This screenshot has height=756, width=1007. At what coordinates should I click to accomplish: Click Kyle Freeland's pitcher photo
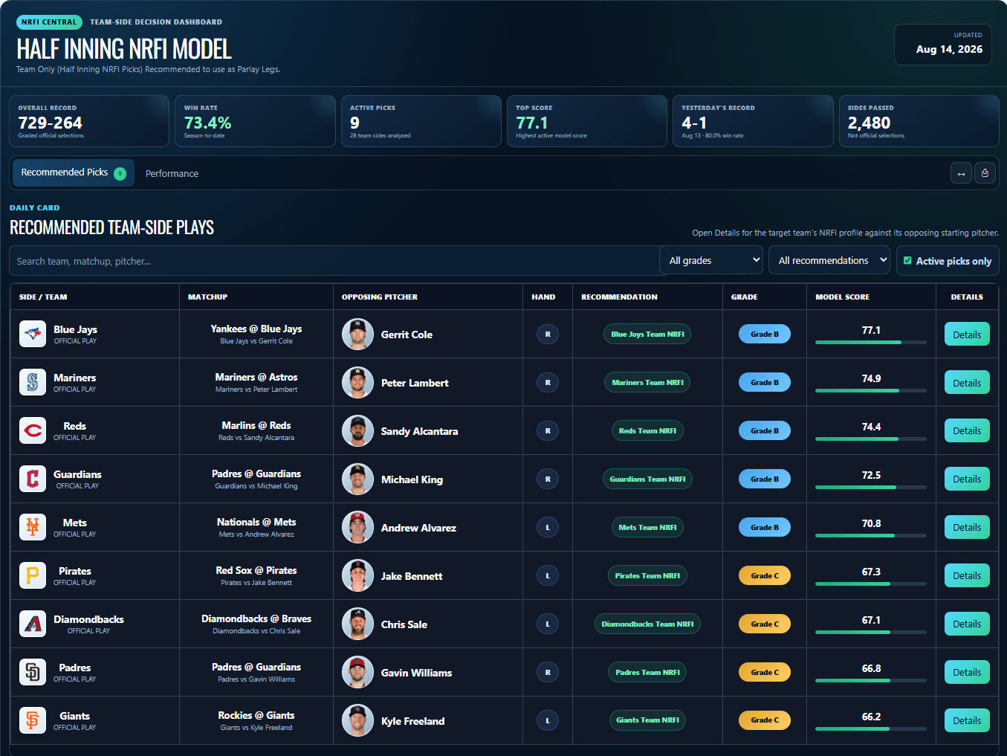tap(357, 721)
